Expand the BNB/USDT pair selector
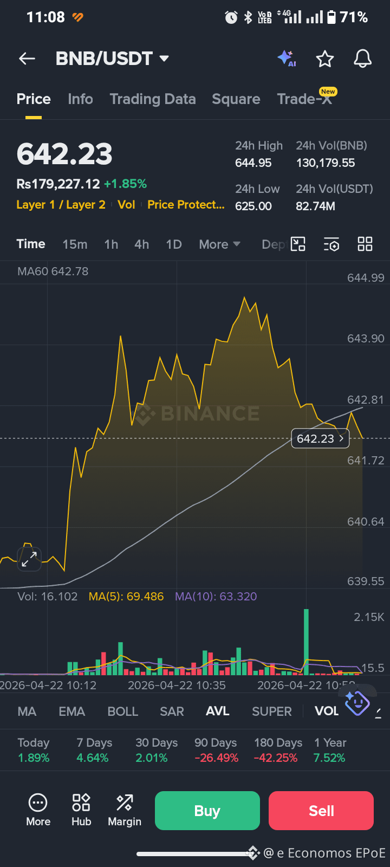Image resolution: width=390 pixels, height=867 pixels. pyautogui.click(x=164, y=59)
